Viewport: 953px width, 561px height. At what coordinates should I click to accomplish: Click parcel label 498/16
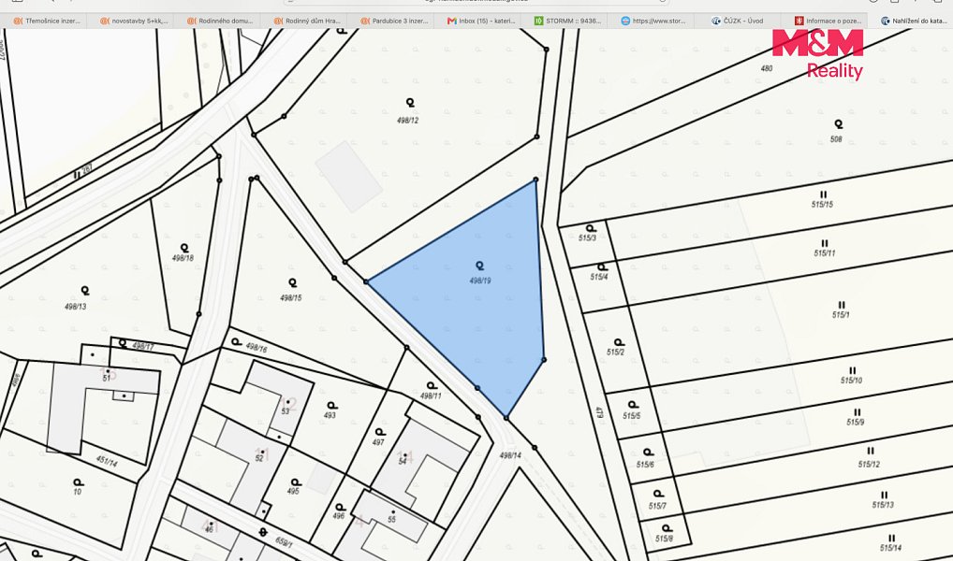point(256,347)
